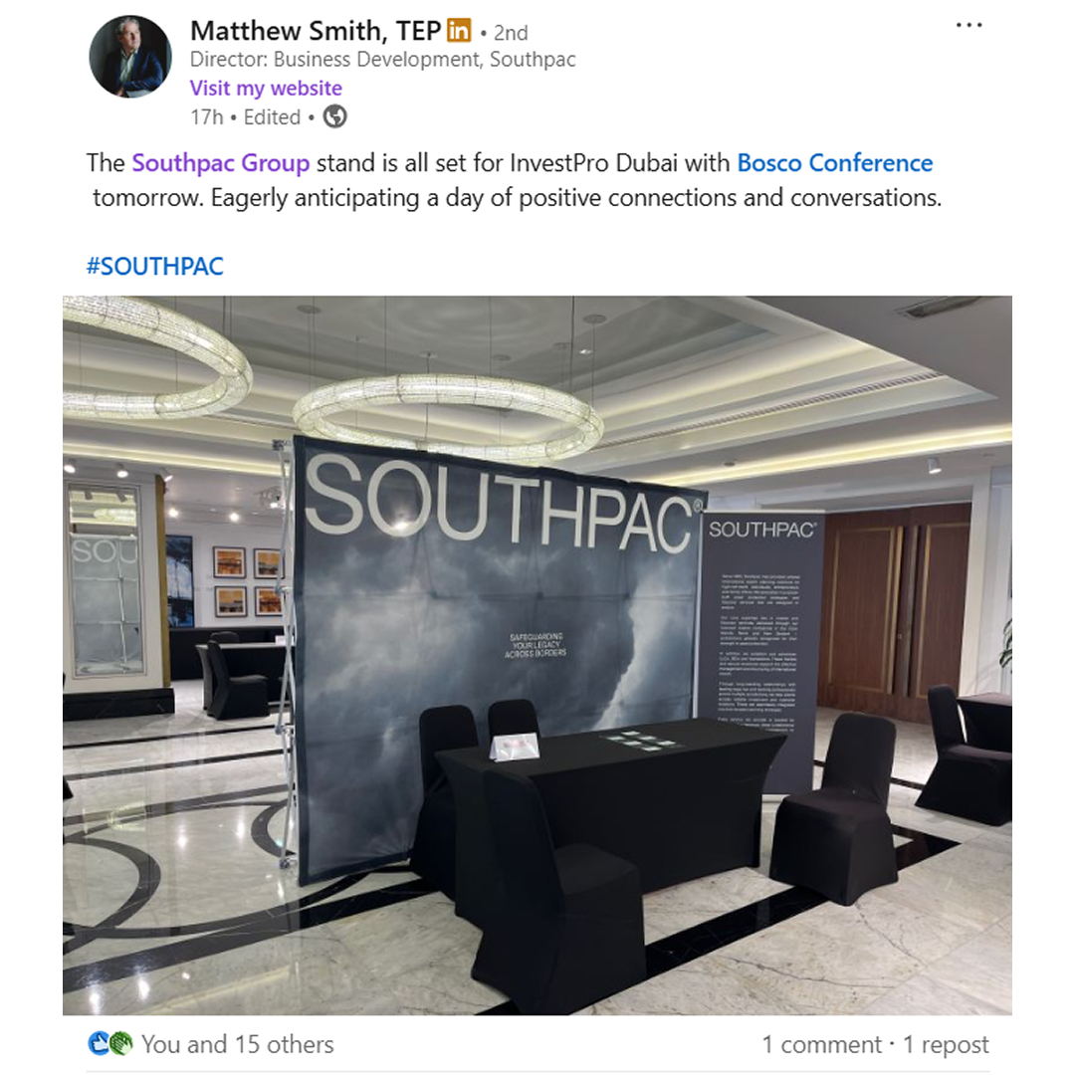Image resolution: width=1075 pixels, height=1075 pixels.
Task: Open the Southpac stand photo
Action: (537, 655)
